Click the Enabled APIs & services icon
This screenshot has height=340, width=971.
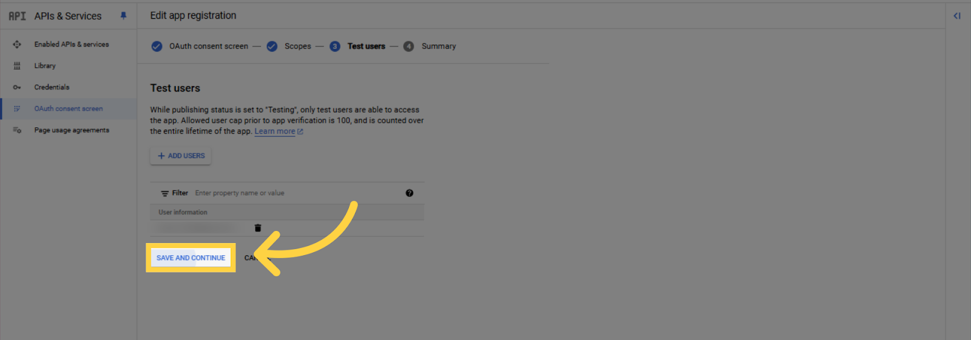point(17,44)
